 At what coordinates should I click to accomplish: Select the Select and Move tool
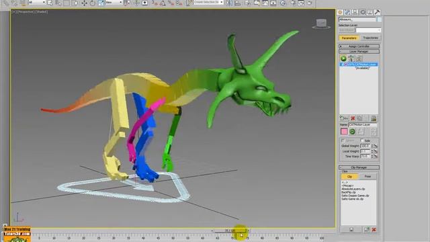[84, 3]
